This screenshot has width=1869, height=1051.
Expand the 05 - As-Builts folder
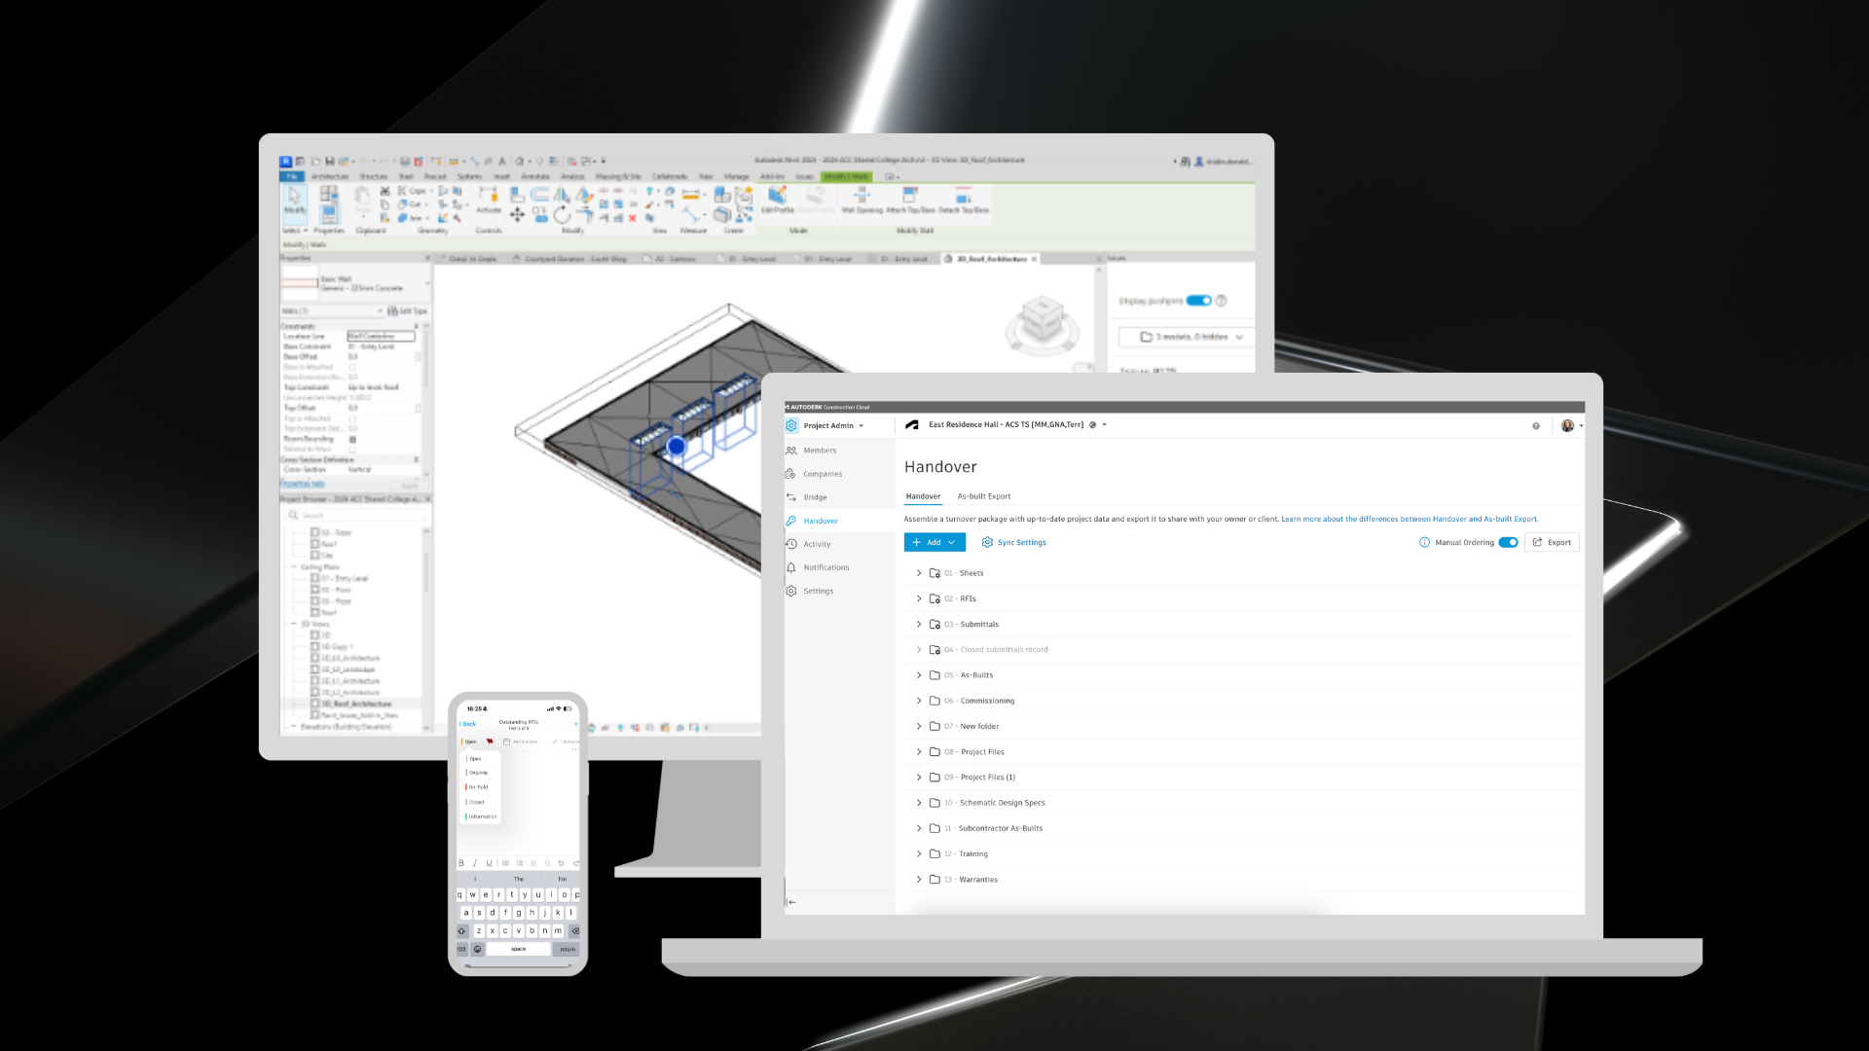point(918,675)
